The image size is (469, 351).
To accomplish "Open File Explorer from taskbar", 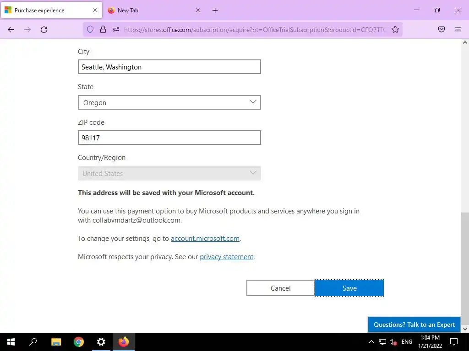I will [56, 342].
